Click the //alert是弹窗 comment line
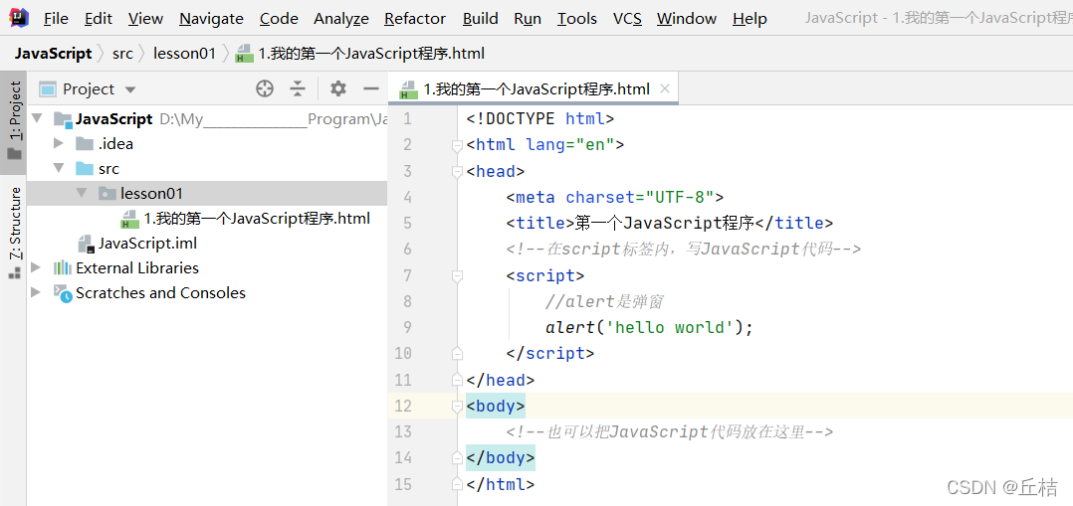Image resolution: width=1073 pixels, height=506 pixels. (604, 301)
